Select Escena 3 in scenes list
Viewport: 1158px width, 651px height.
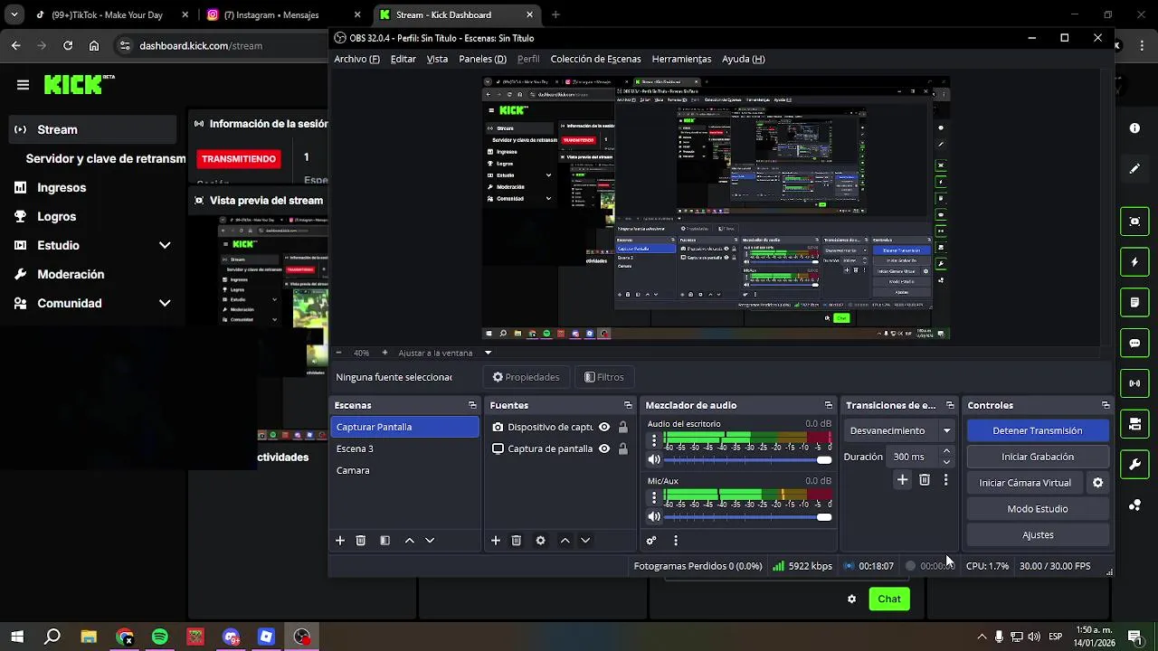(404, 448)
